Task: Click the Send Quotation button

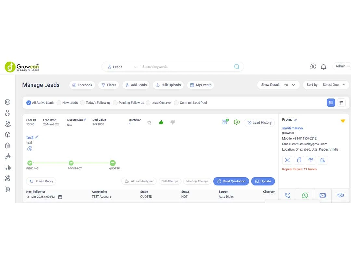Action: pyautogui.click(x=231, y=181)
